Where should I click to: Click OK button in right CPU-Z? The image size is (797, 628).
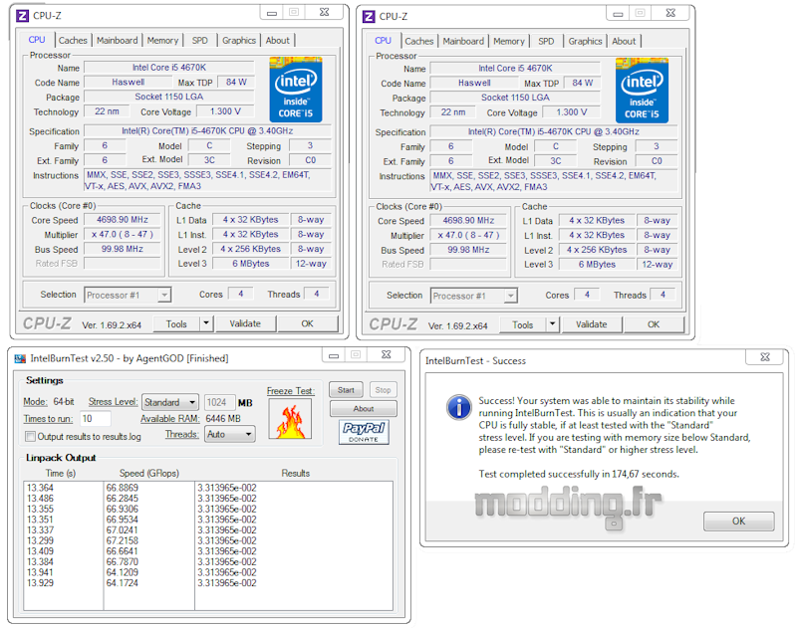tap(654, 324)
